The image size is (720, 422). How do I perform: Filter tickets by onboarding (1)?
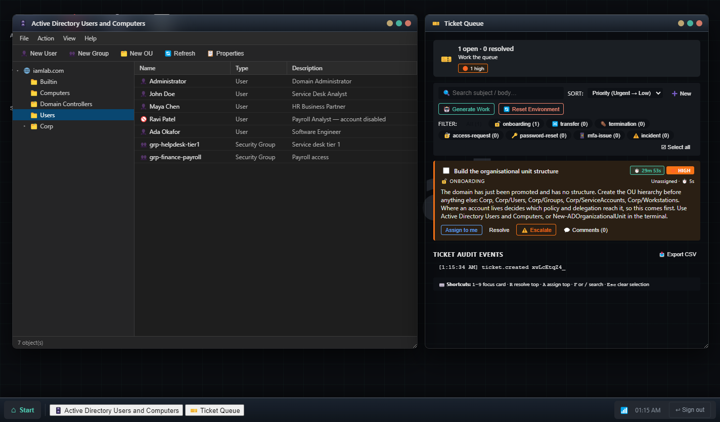point(517,124)
